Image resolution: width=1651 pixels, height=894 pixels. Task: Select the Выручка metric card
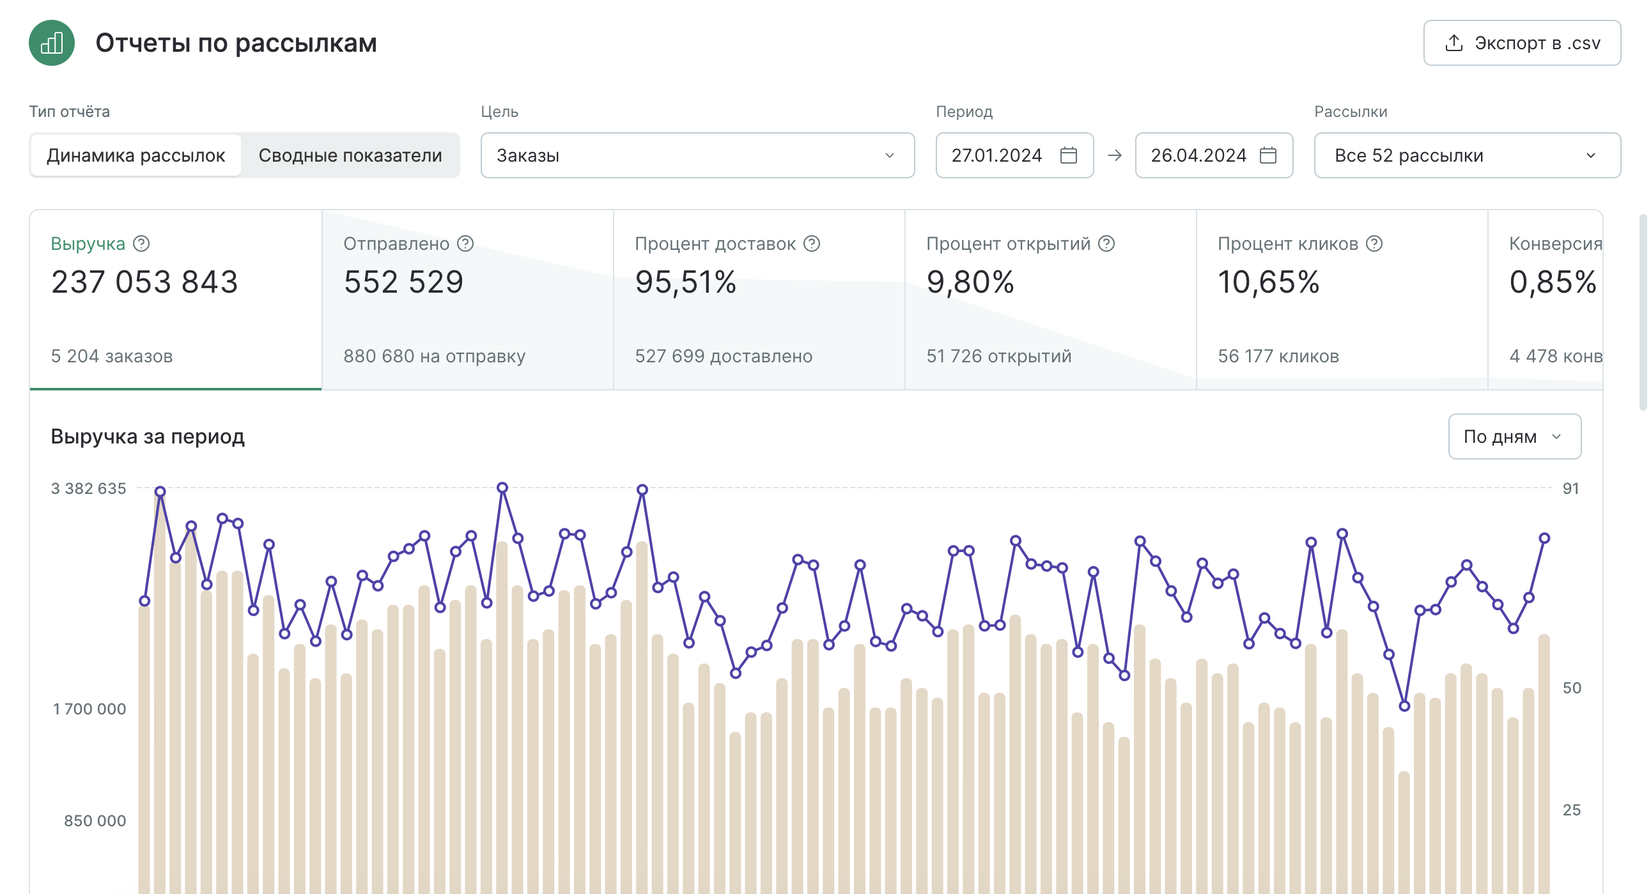point(176,299)
